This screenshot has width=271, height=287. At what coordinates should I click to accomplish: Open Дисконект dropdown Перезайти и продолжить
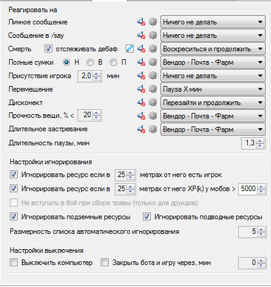click(x=213, y=103)
